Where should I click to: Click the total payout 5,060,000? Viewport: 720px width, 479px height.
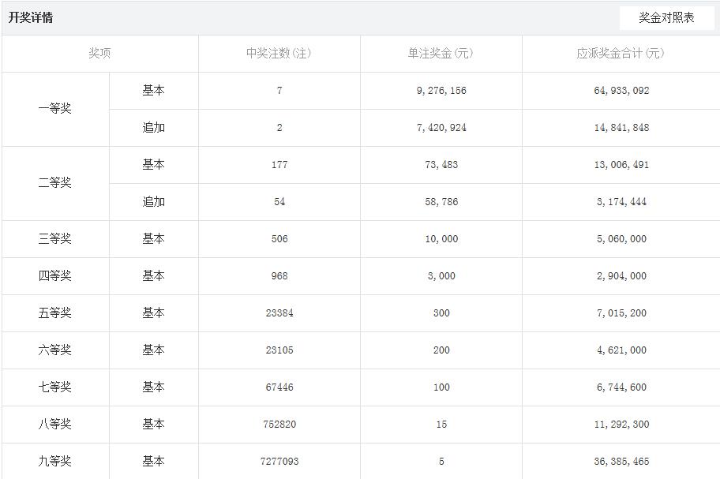[x=621, y=239]
